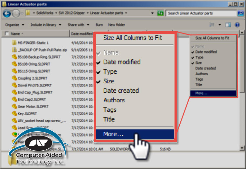The width and height of the screenshot is (246, 169).
Task: Click the BS108 Backup Ring.SLDPRT part icon
Action: tap(14, 57)
